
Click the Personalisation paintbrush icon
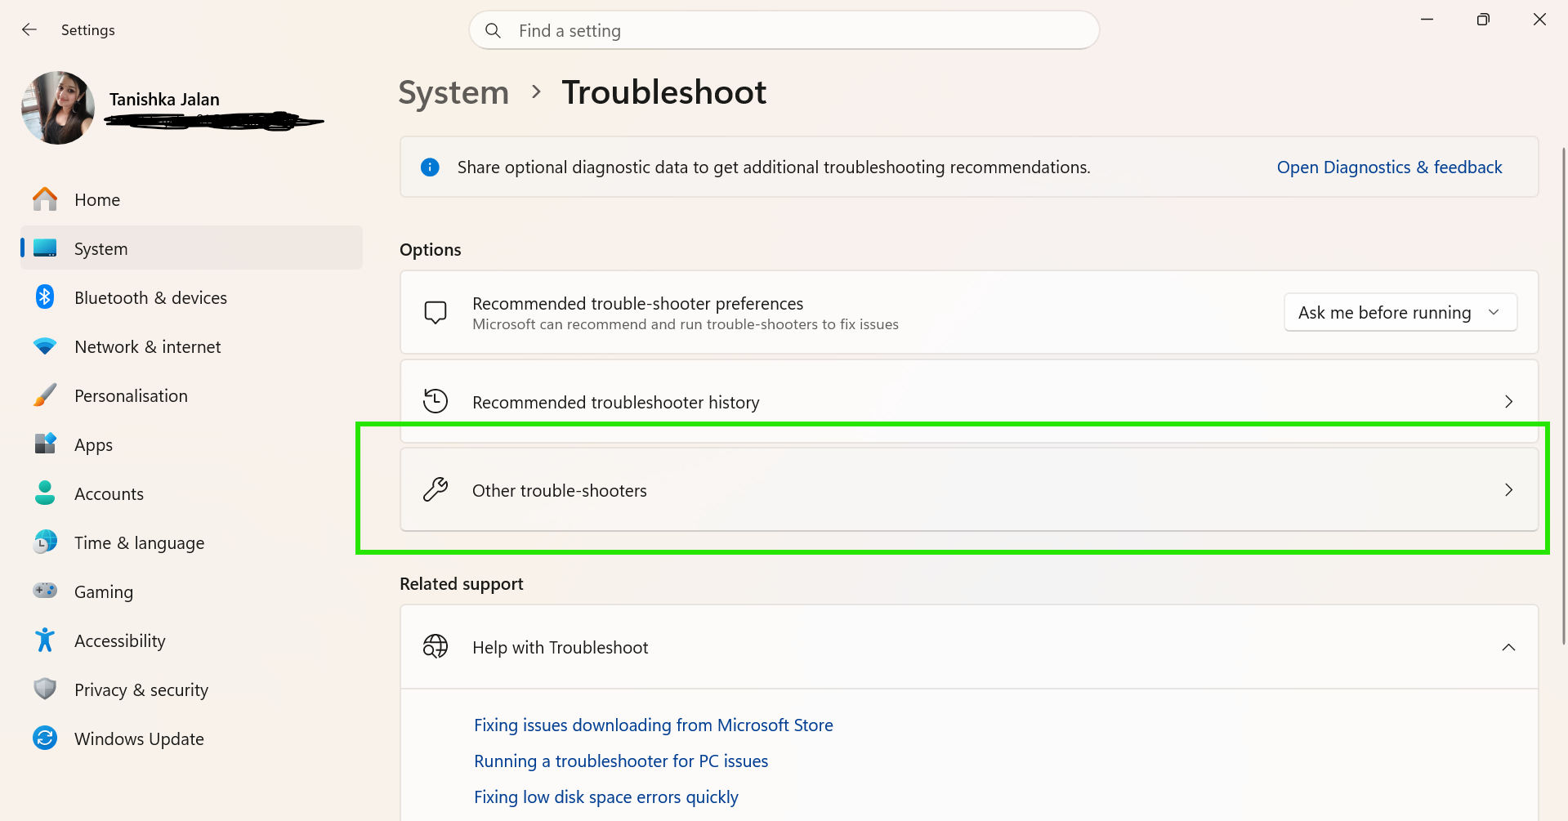[45, 395]
